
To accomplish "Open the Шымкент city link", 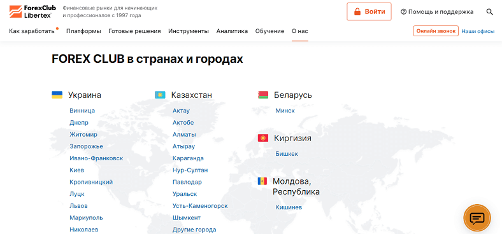I will coord(187,217).
